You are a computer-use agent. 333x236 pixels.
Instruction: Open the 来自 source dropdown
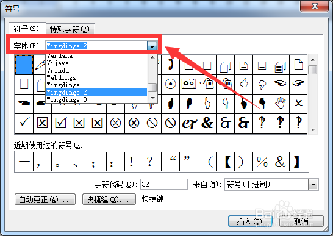313,184
